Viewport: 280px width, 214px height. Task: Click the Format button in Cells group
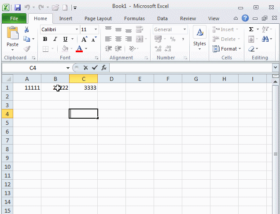click(x=227, y=49)
